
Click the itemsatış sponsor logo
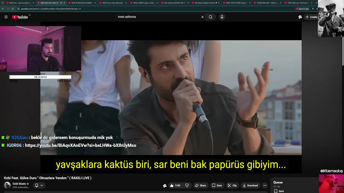click(332, 171)
